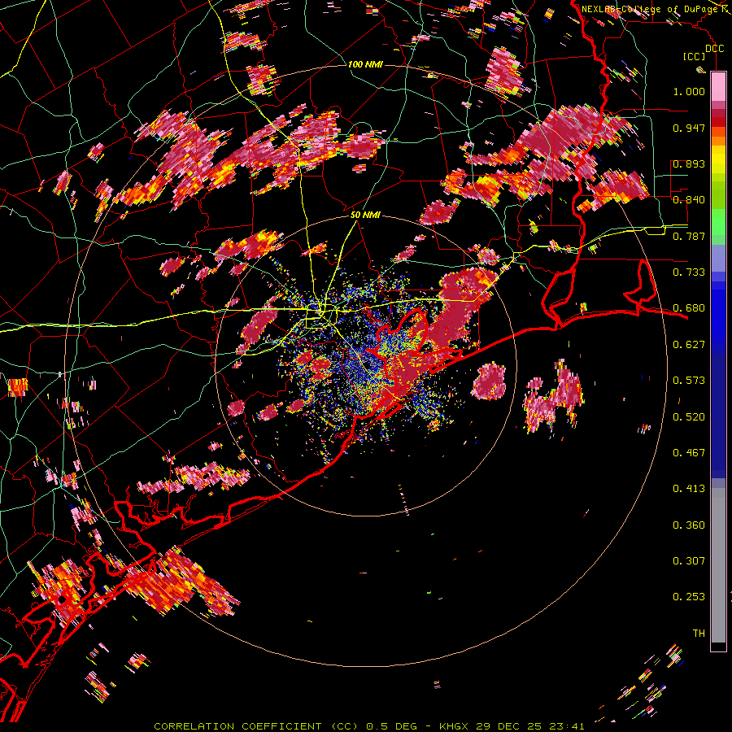Image resolution: width=732 pixels, height=732 pixels.
Task: Click the 0.627 value on the color scale
Action: pos(689,344)
